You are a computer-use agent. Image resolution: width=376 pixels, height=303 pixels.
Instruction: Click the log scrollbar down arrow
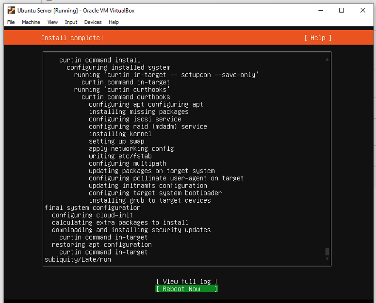coord(327,259)
